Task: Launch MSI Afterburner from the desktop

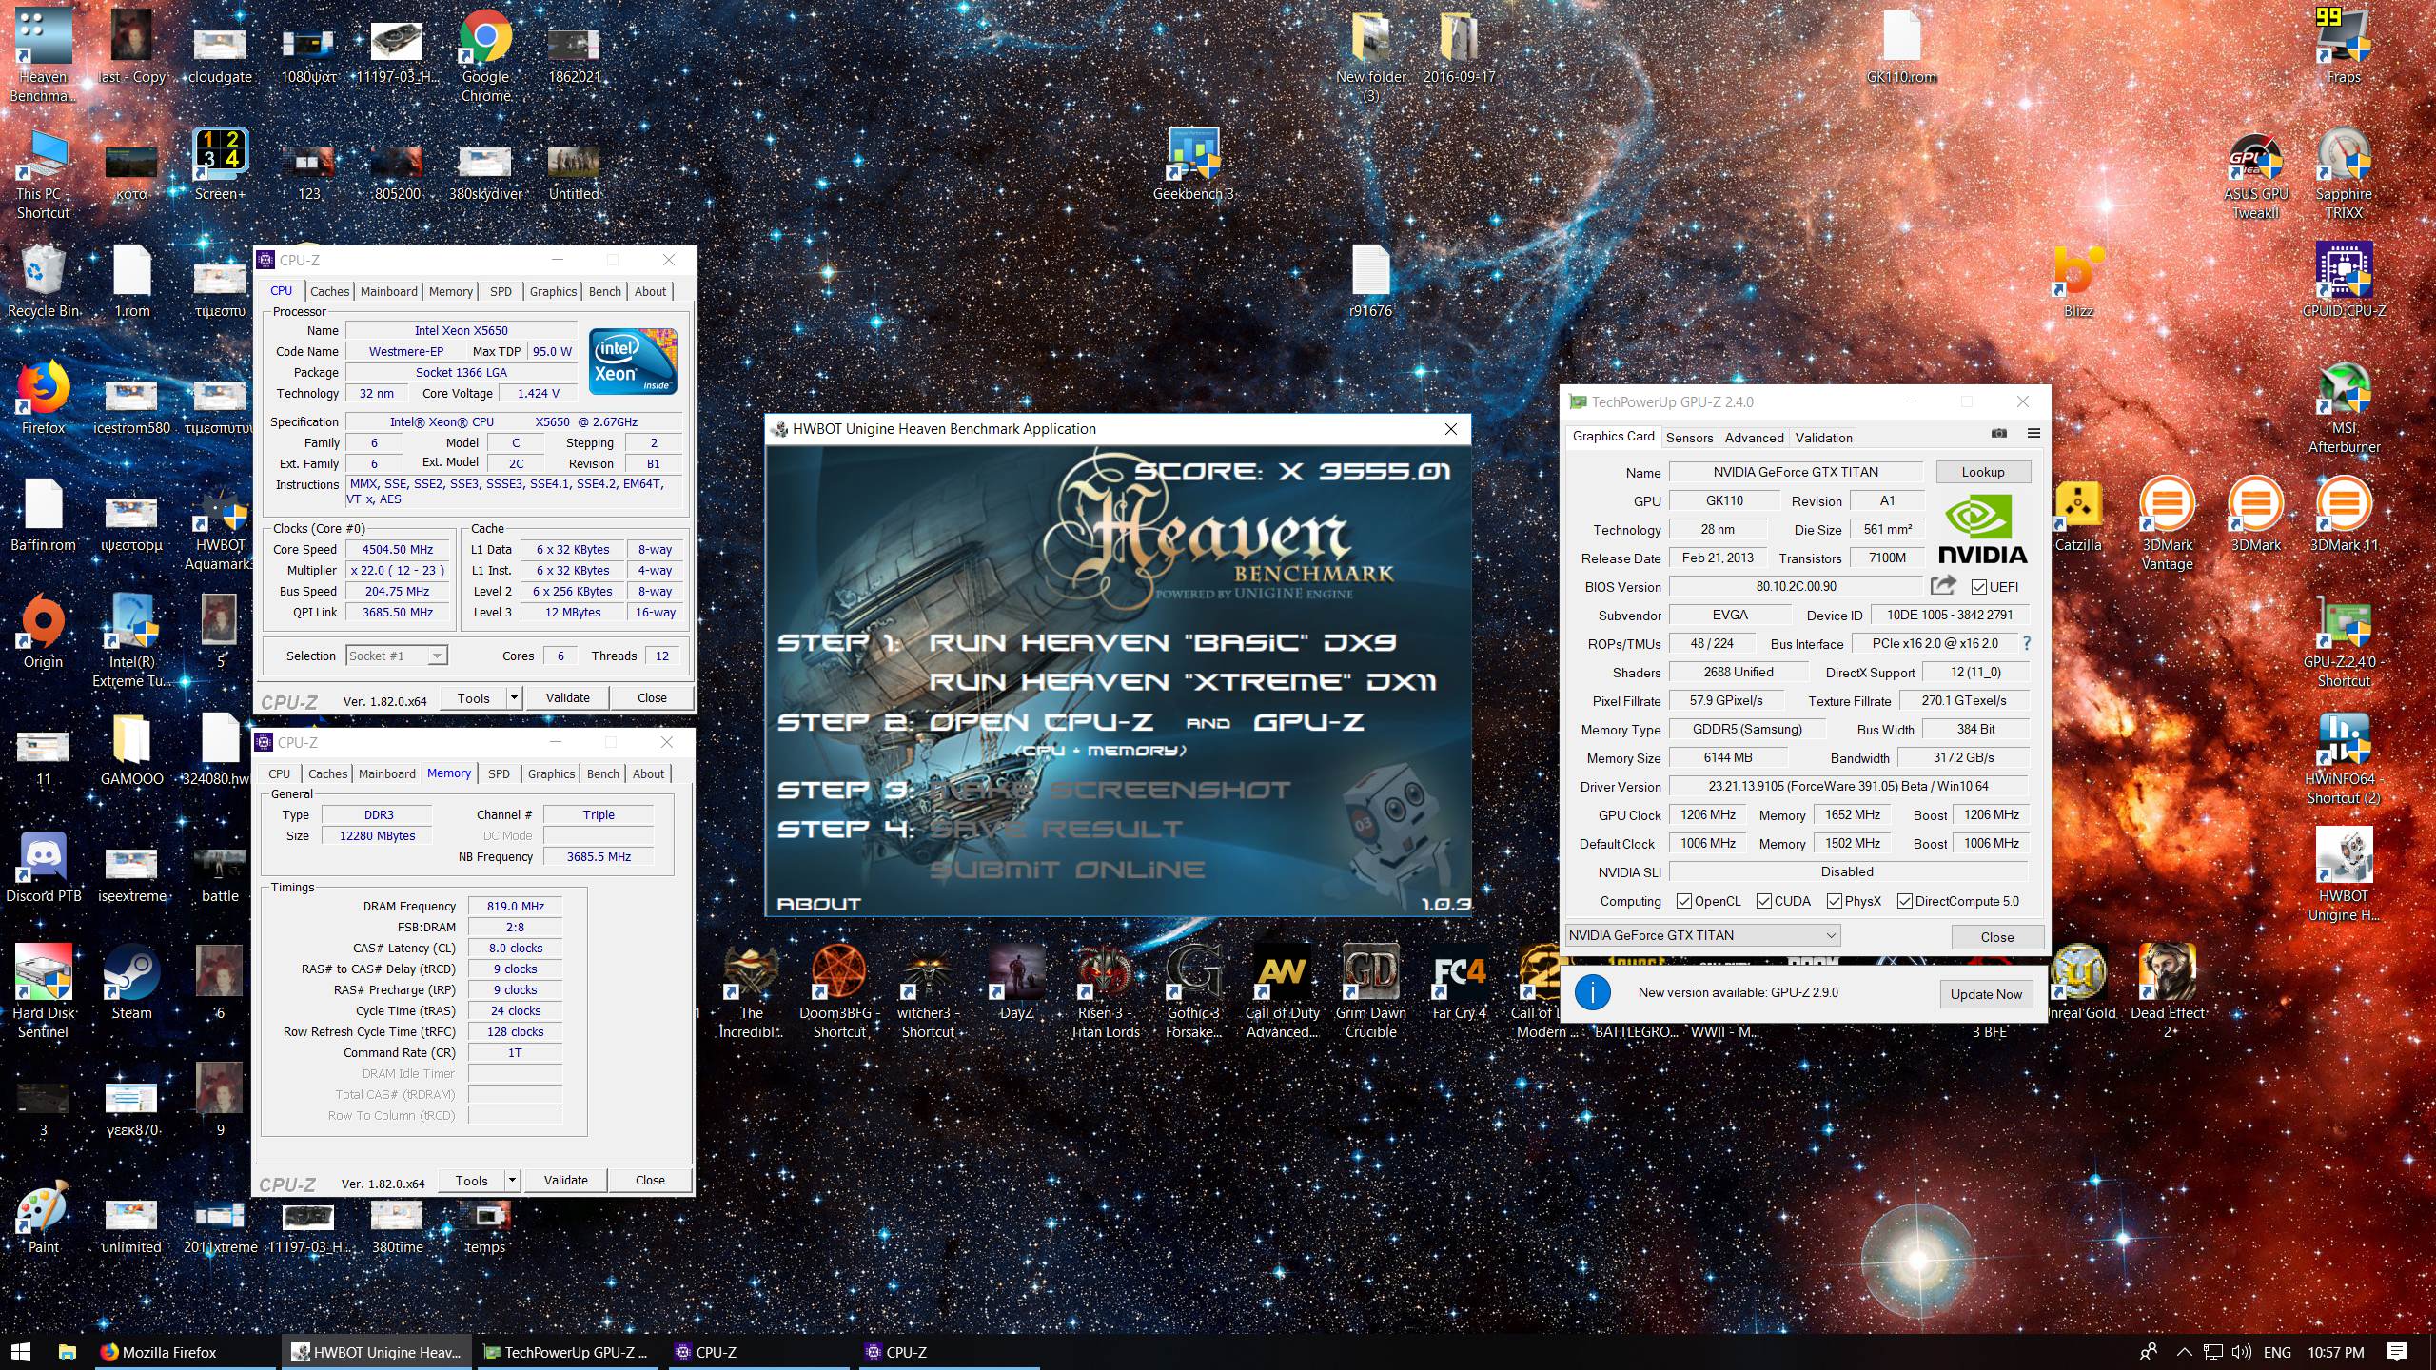Action: coord(2344,407)
